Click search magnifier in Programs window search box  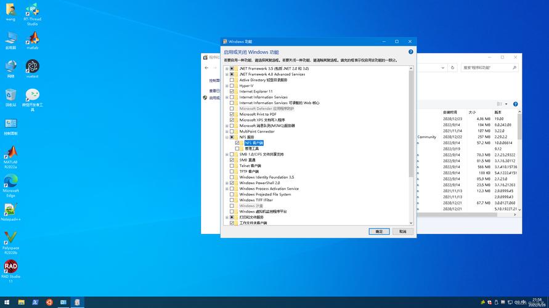click(x=514, y=68)
